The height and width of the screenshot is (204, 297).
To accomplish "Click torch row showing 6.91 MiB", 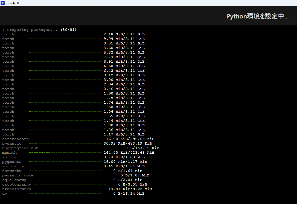I will point(73,62).
